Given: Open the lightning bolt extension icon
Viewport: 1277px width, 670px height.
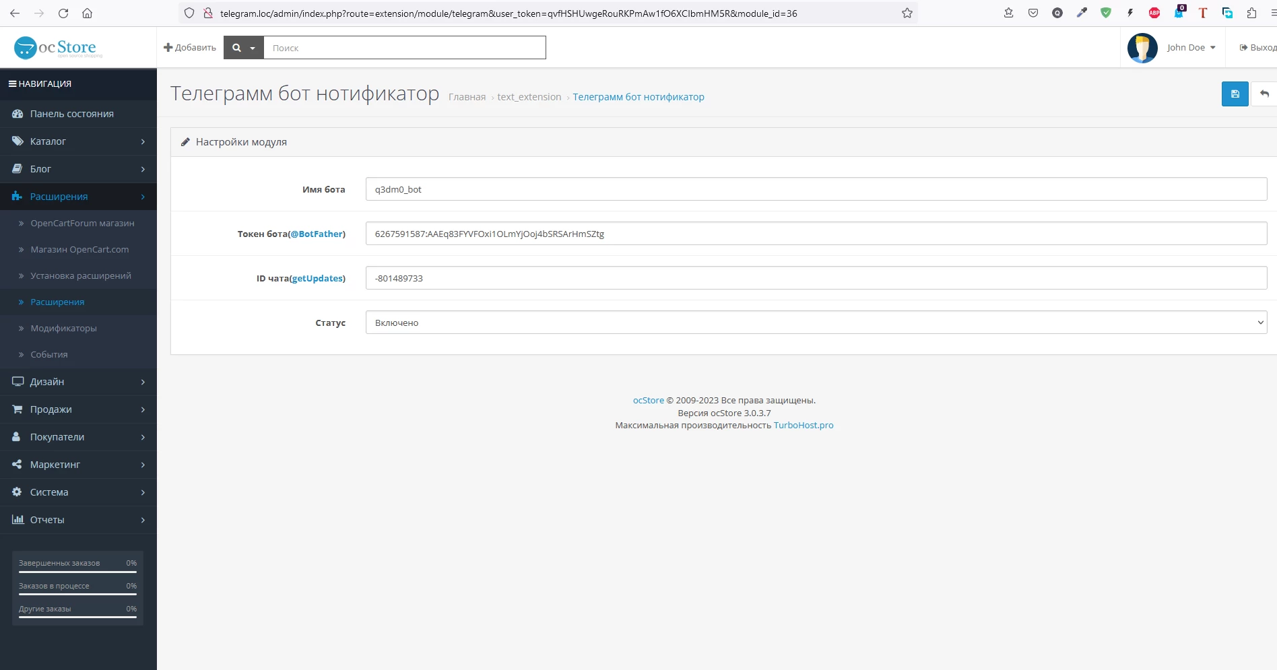Looking at the screenshot, I should click(1130, 13).
